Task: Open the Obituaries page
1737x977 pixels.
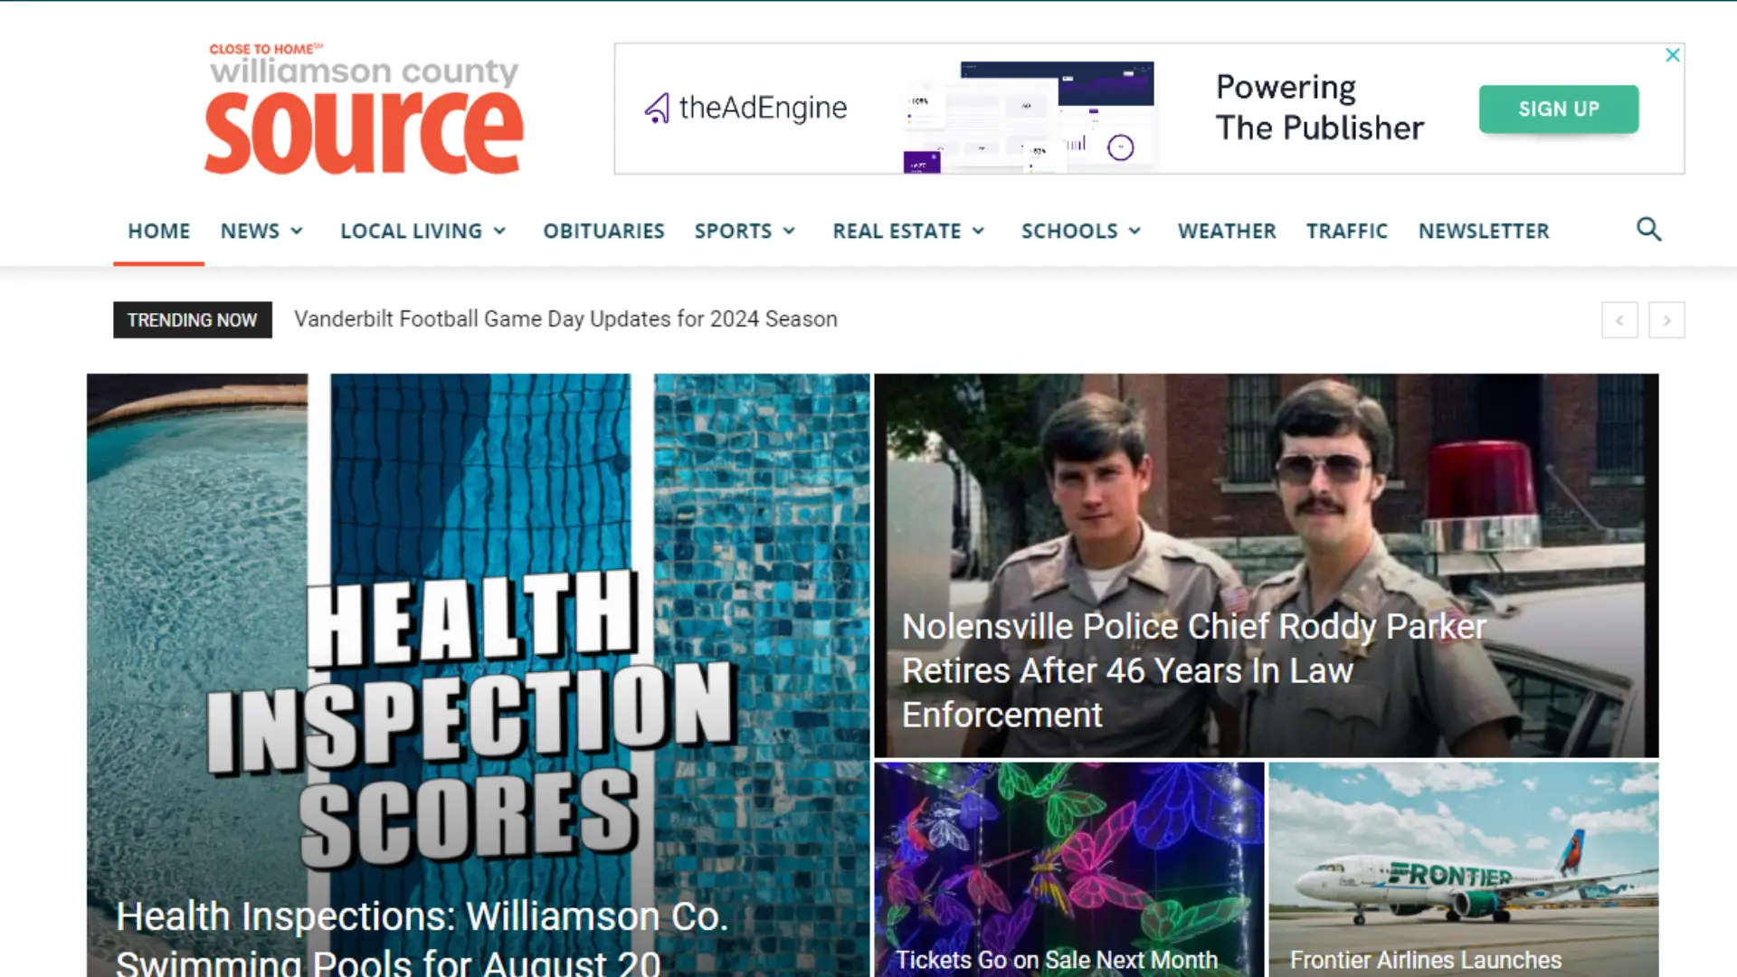Action: [x=603, y=231]
